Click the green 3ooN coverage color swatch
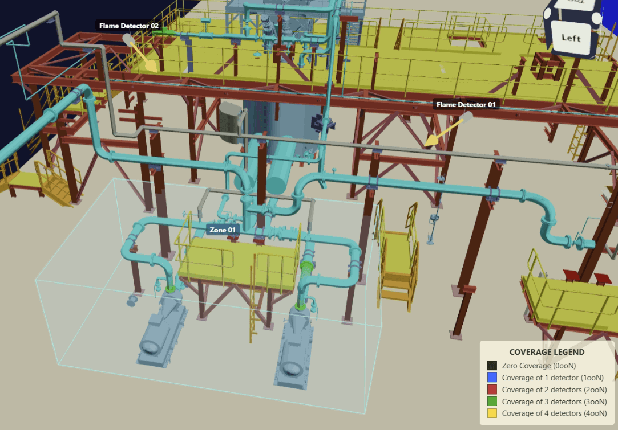The image size is (618, 430). (491, 402)
